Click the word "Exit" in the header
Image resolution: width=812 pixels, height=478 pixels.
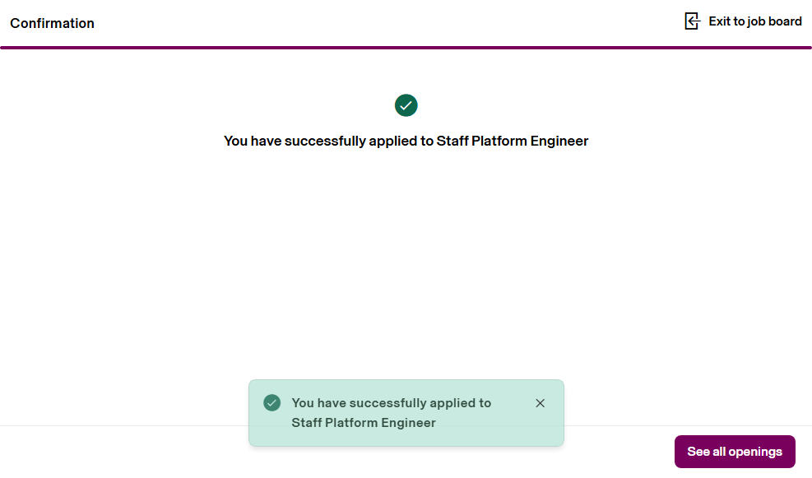719,21
